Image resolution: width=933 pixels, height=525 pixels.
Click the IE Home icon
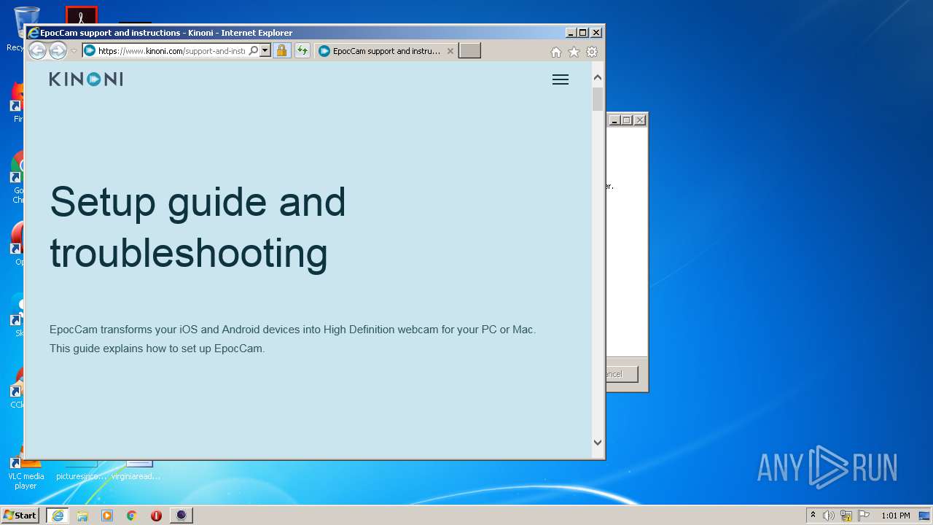(x=556, y=52)
